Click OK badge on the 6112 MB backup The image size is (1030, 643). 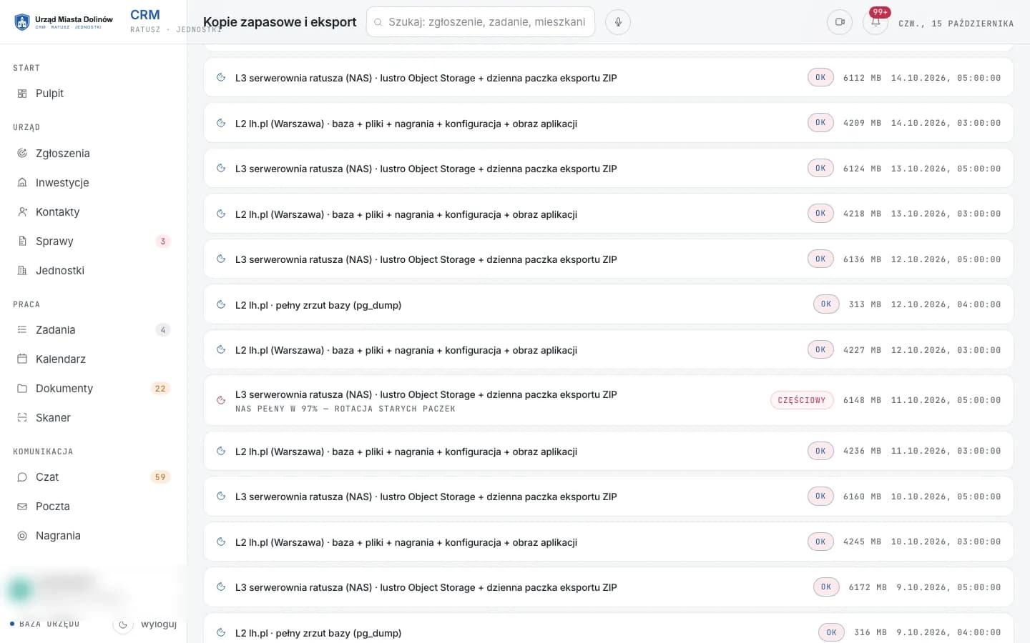pyautogui.click(x=820, y=78)
